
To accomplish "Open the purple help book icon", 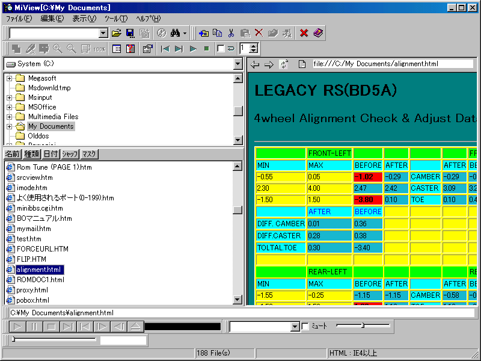I will [318, 33].
